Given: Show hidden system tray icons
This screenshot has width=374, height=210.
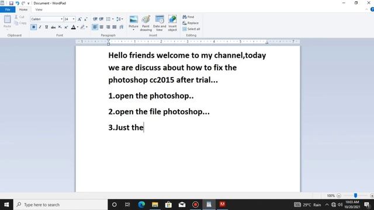Looking at the screenshot, I should point(327,205).
